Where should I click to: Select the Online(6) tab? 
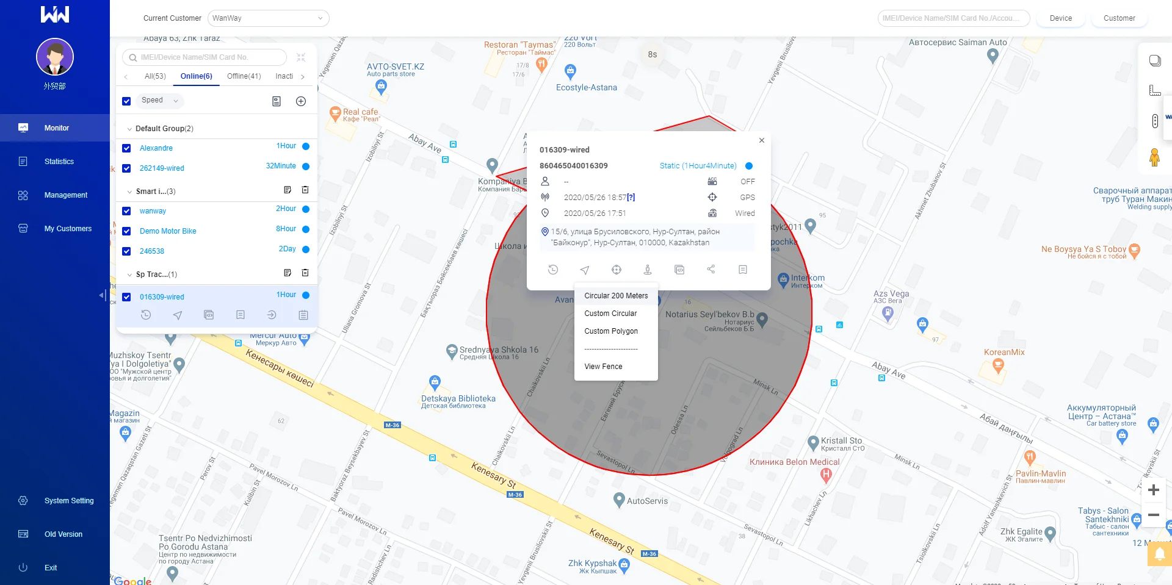click(197, 76)
